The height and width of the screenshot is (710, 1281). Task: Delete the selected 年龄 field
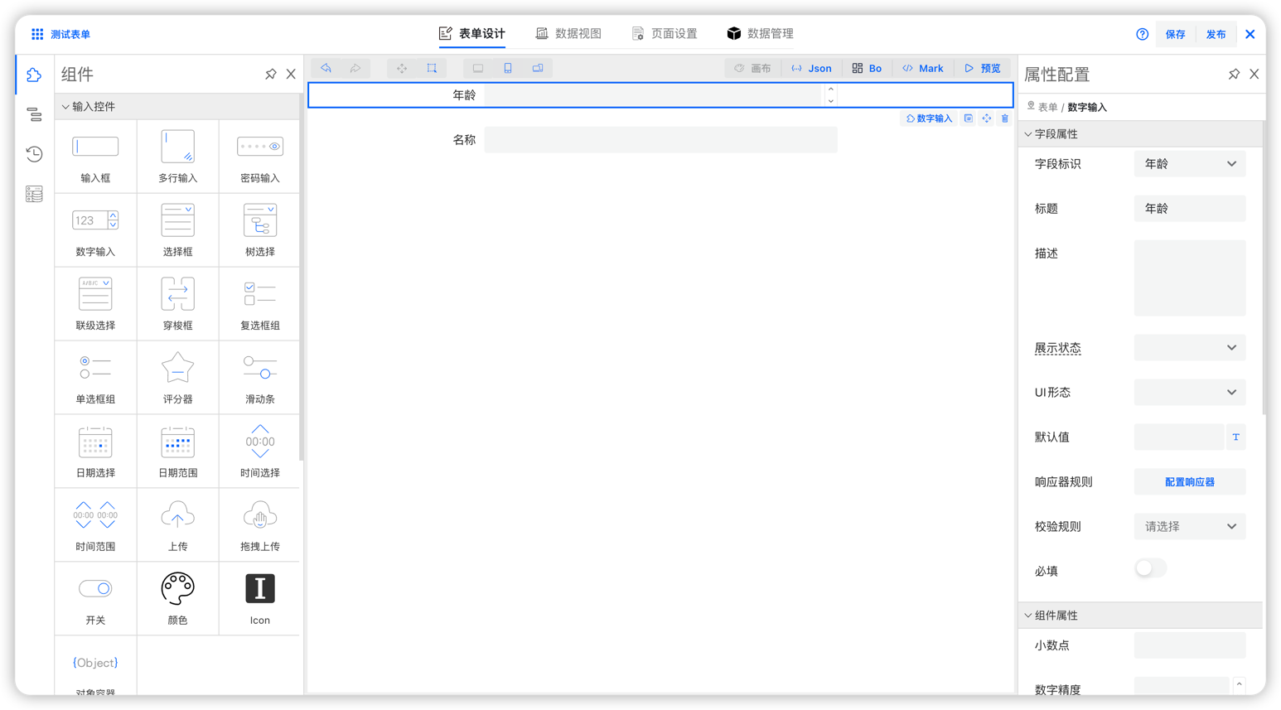[1004, 118]
